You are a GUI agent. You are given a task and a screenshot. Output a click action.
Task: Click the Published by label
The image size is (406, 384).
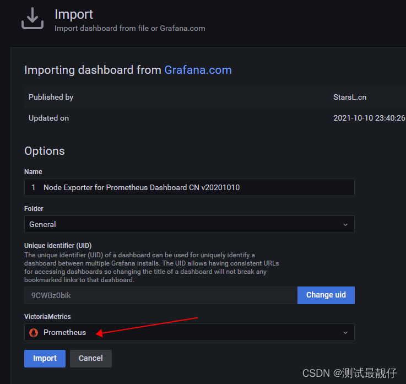coord(51,97)
